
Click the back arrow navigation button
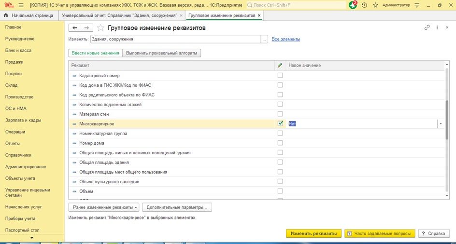pos(75,28)
